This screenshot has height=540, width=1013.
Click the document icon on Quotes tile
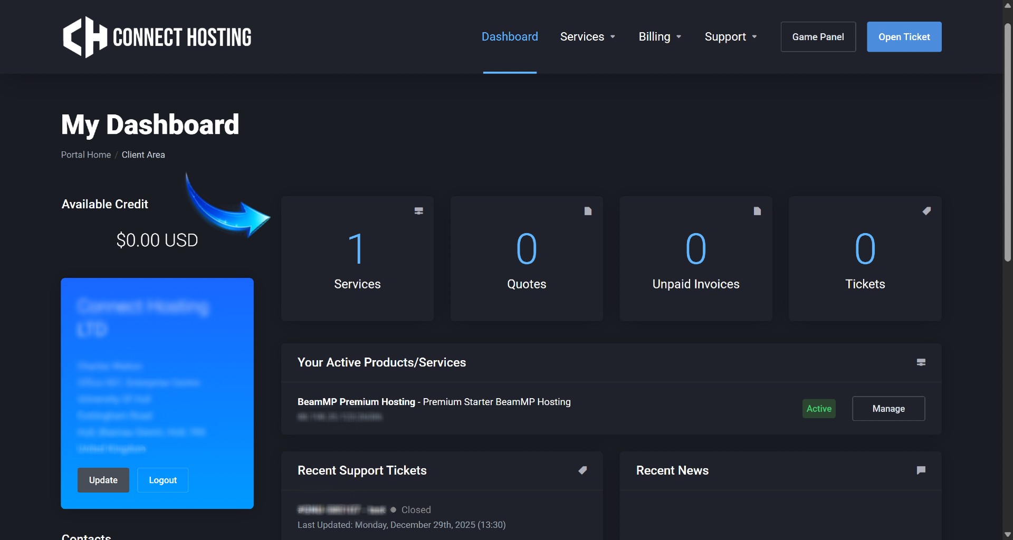[x=588, y=211]
